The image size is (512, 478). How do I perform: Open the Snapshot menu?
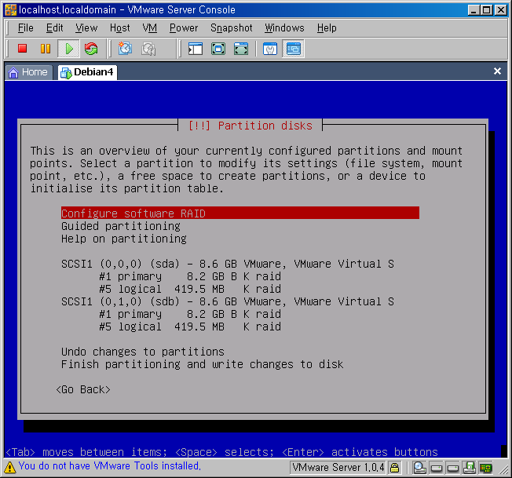point(231,27)
